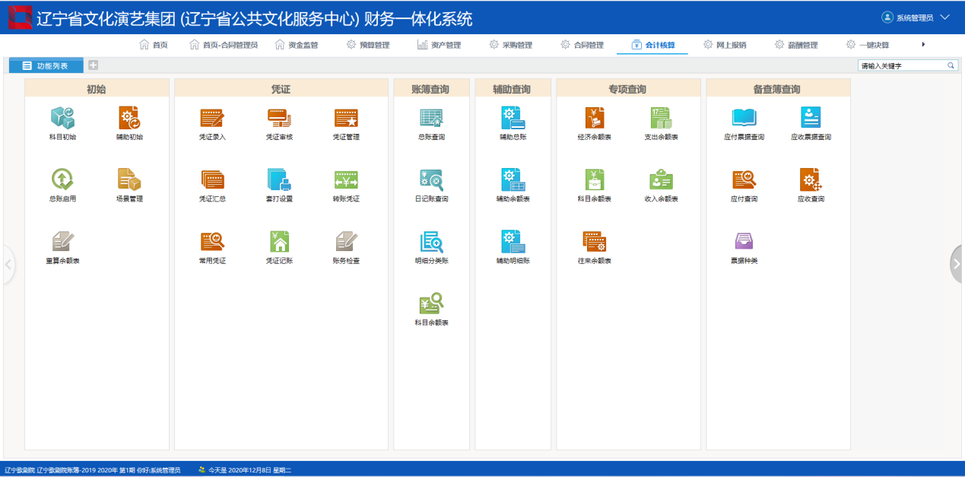
Task: Open the 明细分类账 detail ledger icon
Action: click(431, 242)
